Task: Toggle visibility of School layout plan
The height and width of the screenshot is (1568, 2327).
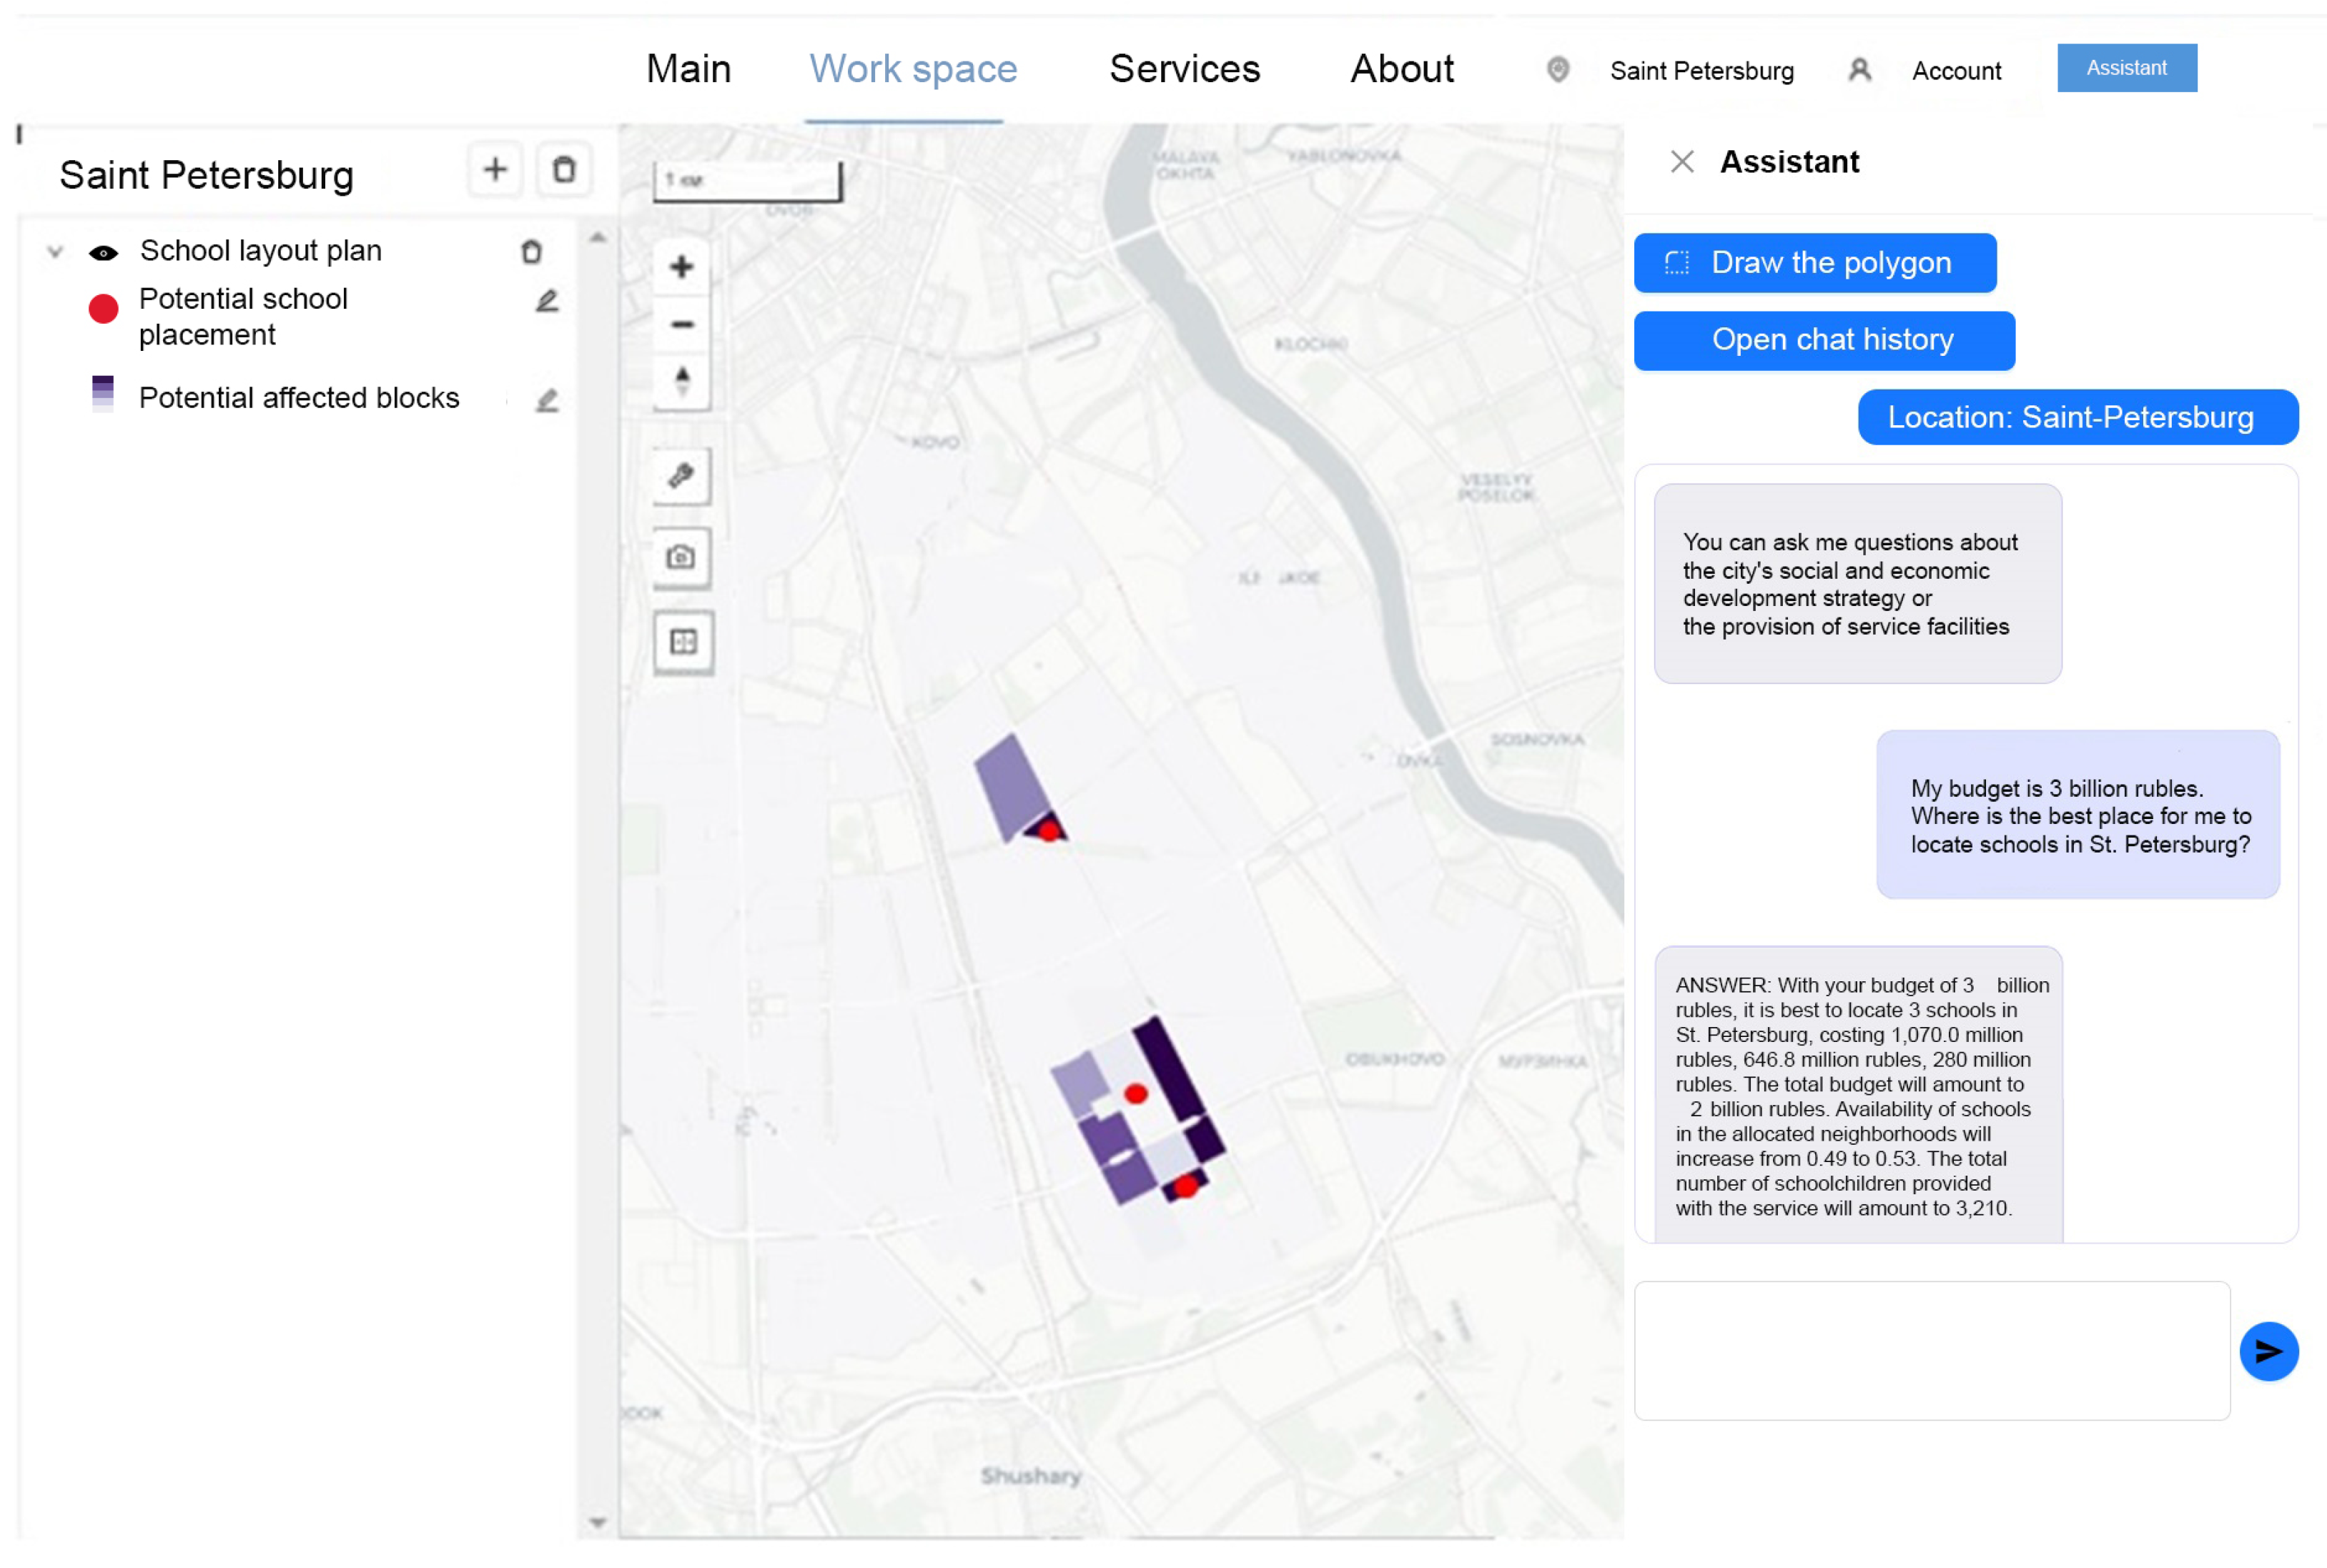Action: (103, 253)
